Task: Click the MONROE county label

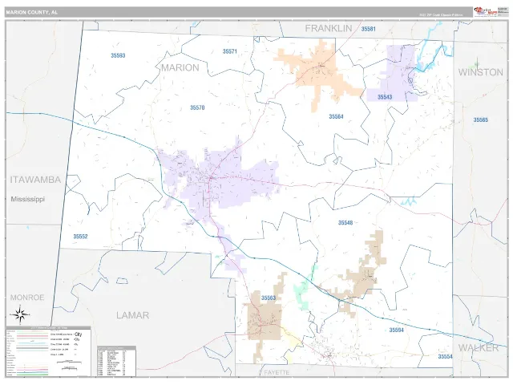Action: tap(27, 298)
